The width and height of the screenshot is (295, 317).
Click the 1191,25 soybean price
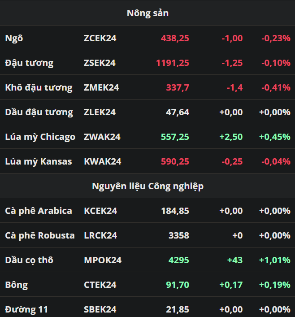(x=173, y=63)
